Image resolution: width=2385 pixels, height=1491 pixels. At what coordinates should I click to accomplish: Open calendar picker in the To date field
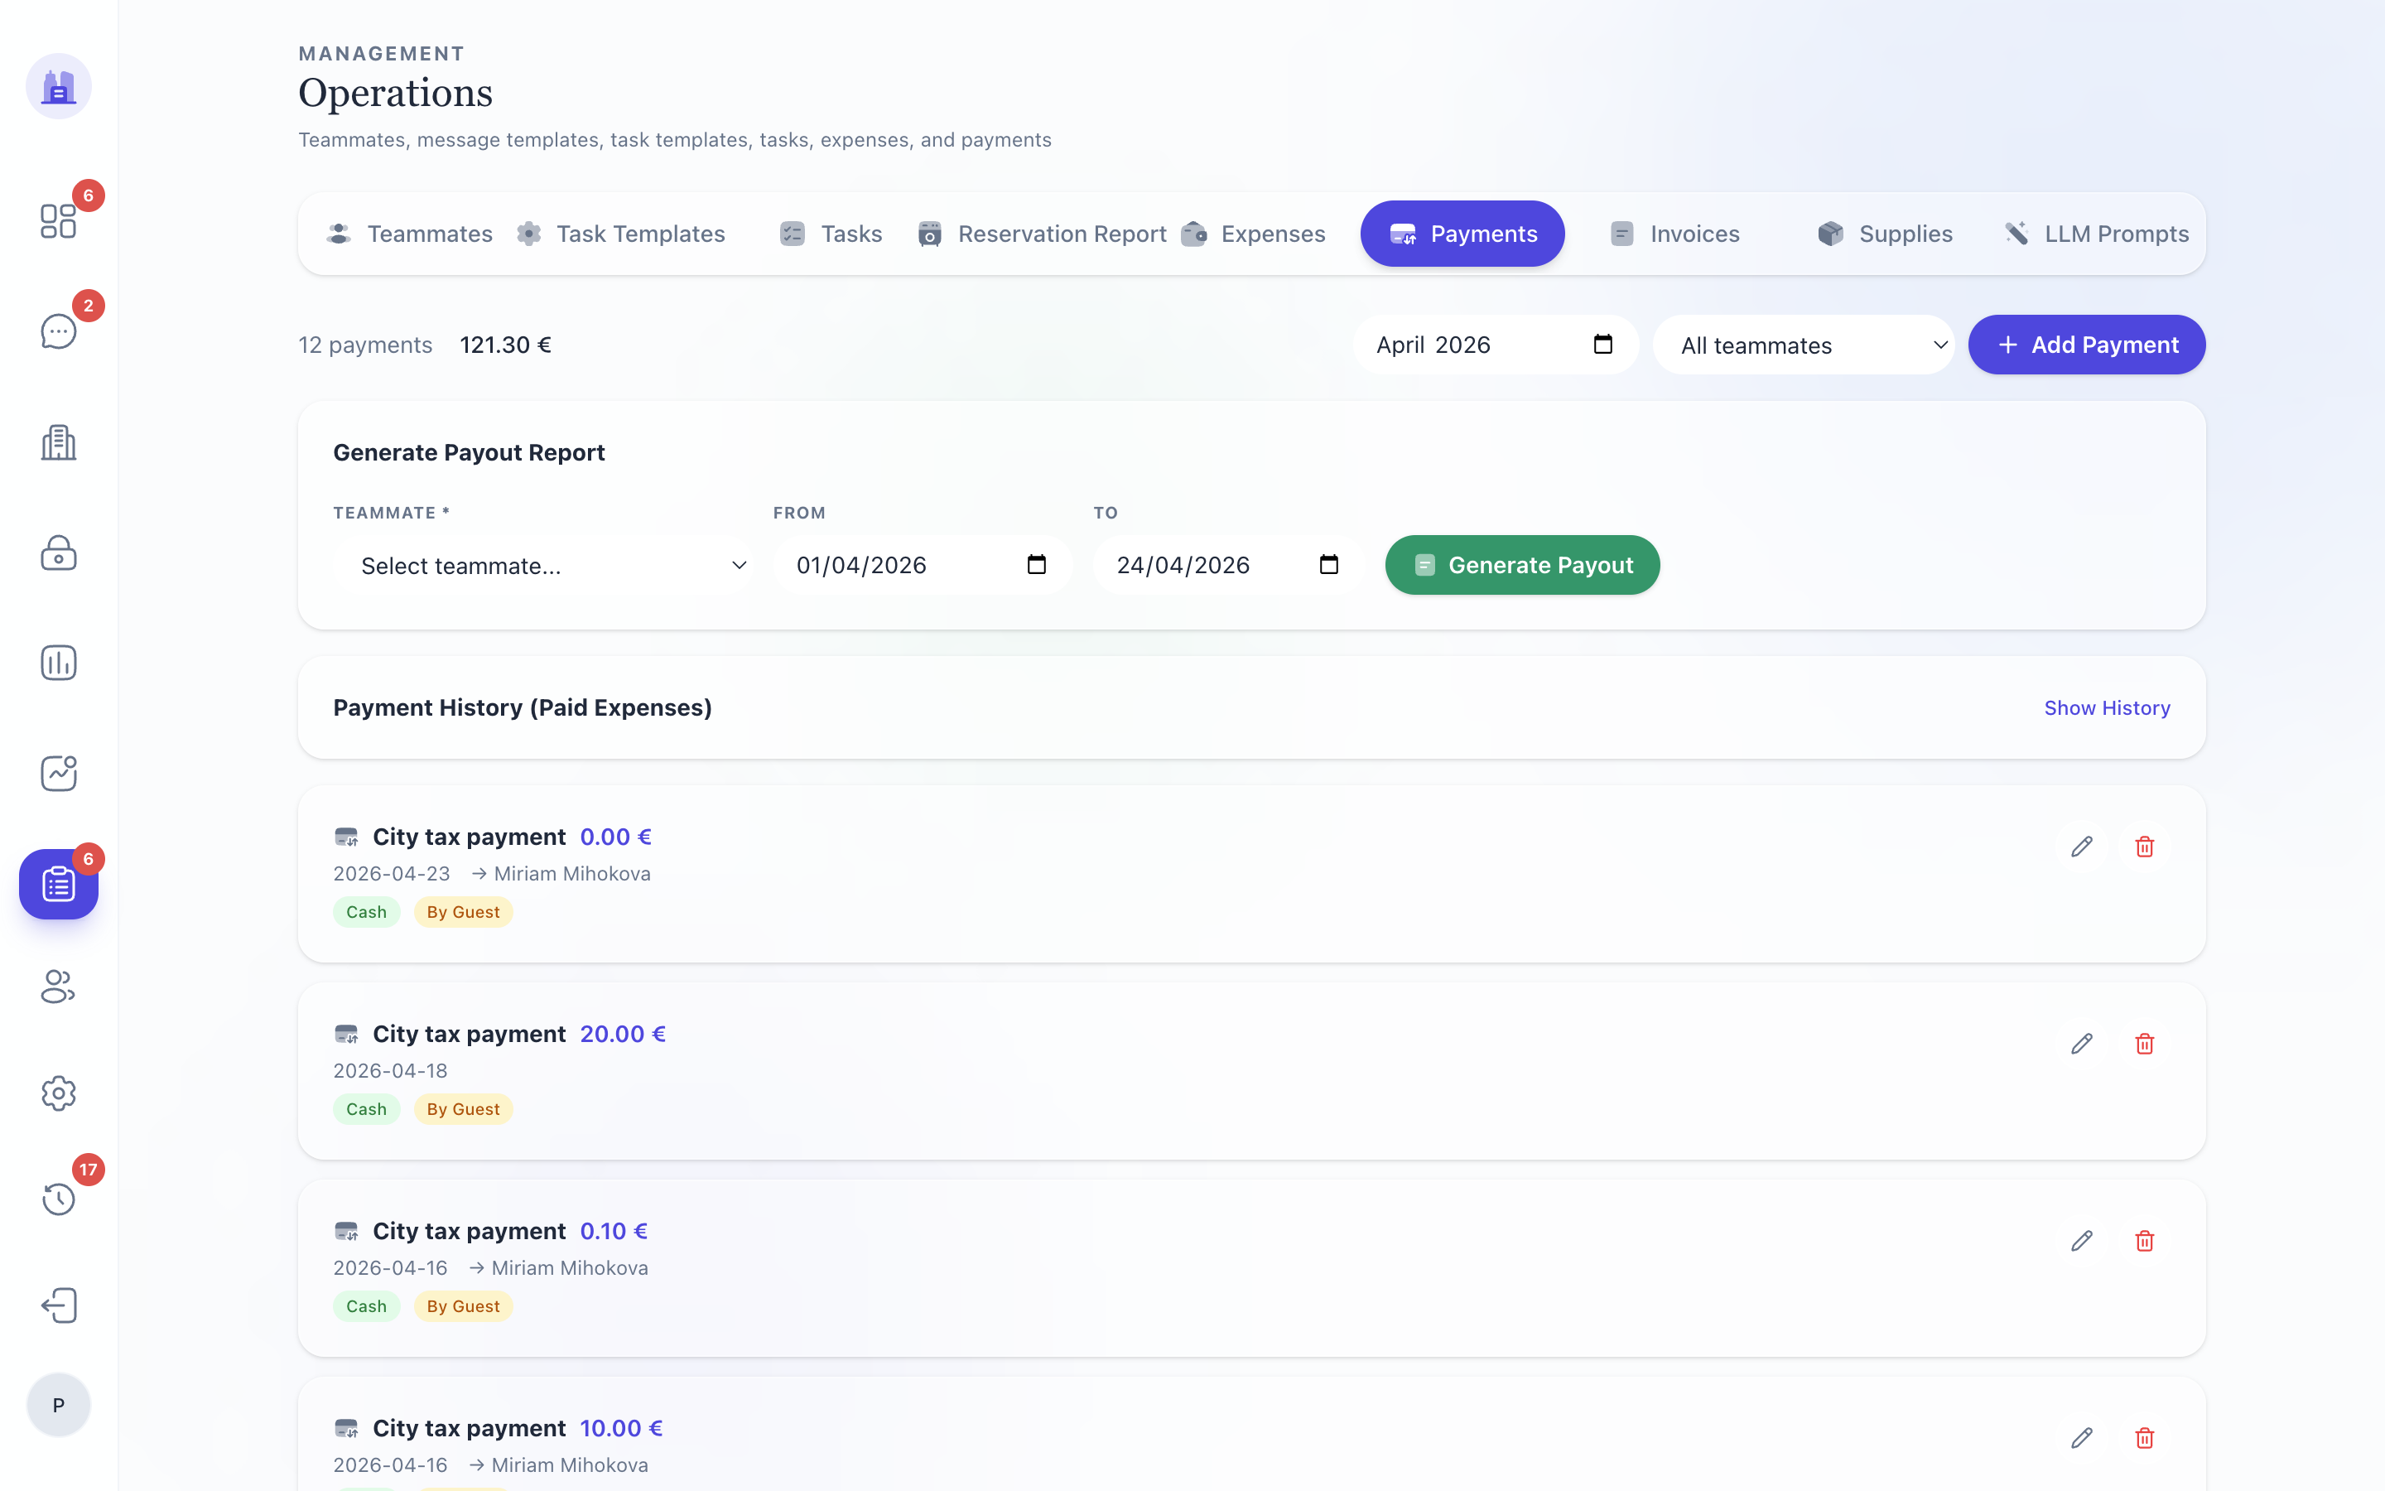tap(1328, 564)
